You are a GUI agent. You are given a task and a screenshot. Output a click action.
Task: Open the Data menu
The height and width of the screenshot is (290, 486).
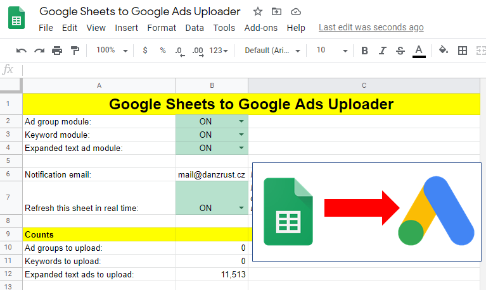(195, 28)
